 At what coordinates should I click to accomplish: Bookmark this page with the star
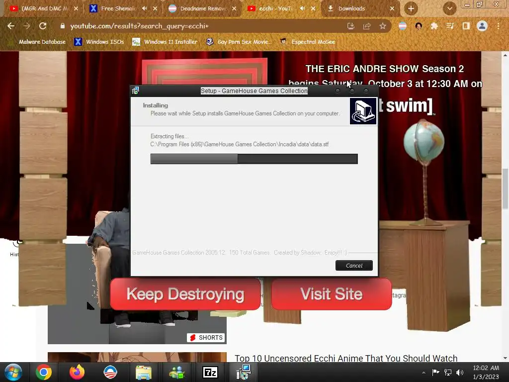coord(383,26)
